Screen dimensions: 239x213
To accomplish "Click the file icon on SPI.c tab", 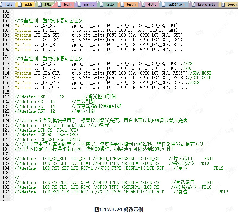I will [x=40, y=4].
